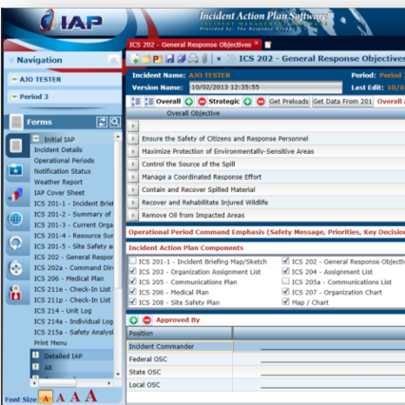This screenshot has height=405, width=405.
Task: Click the Forms panel search magnifier icon
Action: tap(115, 122)
